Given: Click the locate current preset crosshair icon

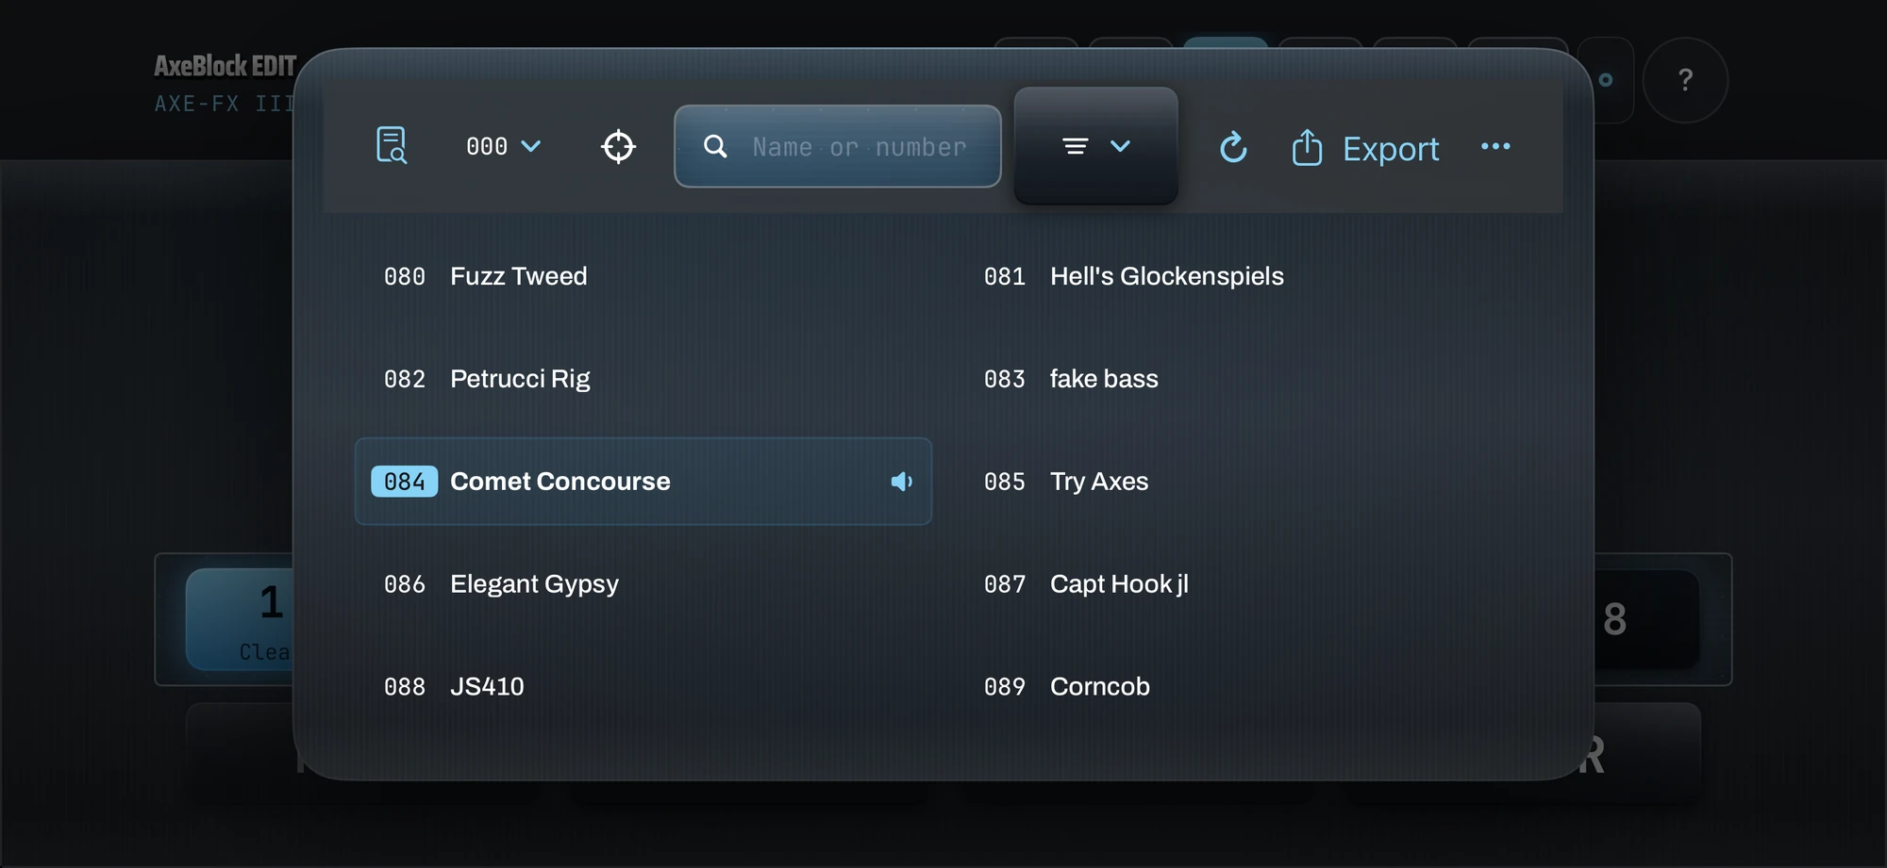Looking at the screenshot, I should pyautogui.click(x=619, y=146).
